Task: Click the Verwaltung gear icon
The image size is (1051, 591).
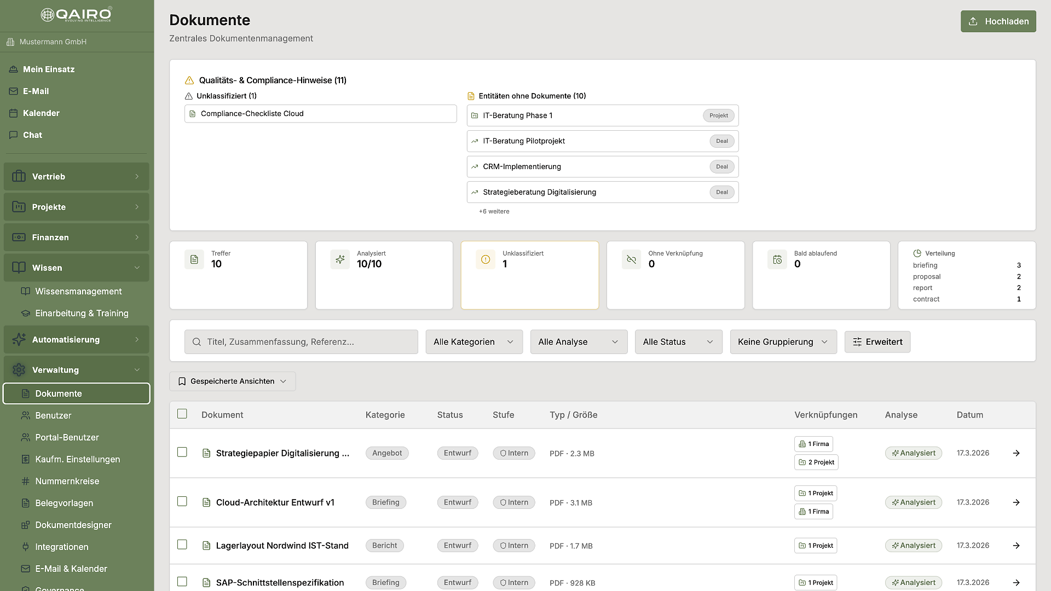Action: click(19, 370)
